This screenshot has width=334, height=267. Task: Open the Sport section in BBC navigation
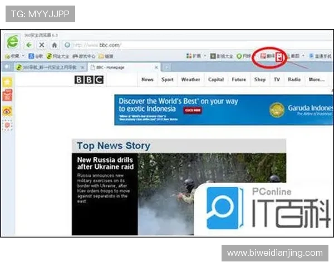click(x=168, y=80)
